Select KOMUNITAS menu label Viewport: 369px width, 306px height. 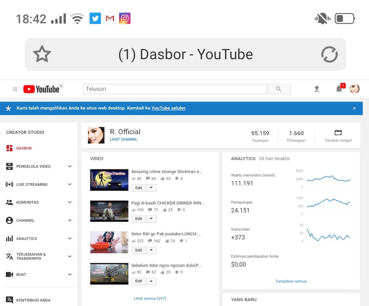point(27,202)
